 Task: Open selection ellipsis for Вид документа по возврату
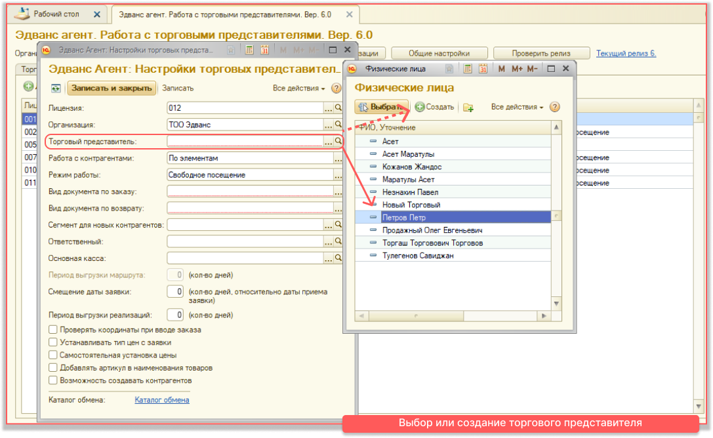338,209
